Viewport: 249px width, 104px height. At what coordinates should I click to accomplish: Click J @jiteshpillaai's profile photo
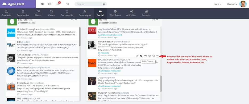92,81
